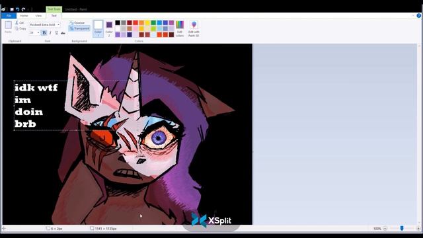
Task: Click Edit with Paint 3D
Action: click(x=194, y=28)
